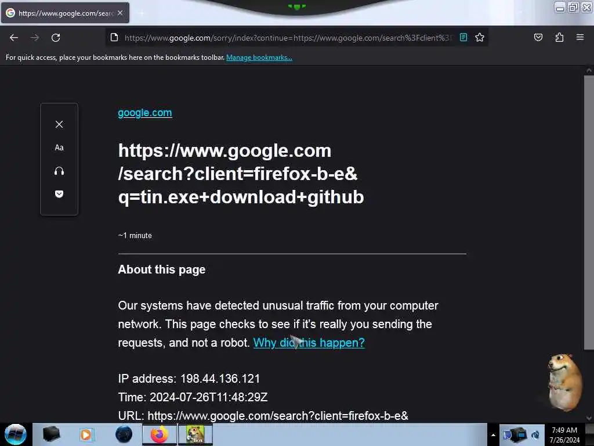Open the Extensions puzzle icon
594x446 pixels.
pyautogui.click(x=559, y=38)
